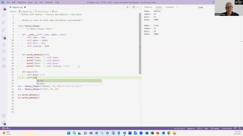The width and height of the screenshot is (243, 136).
Task: Open File Explorer from taskbar
Action: [x=175, y=133]
